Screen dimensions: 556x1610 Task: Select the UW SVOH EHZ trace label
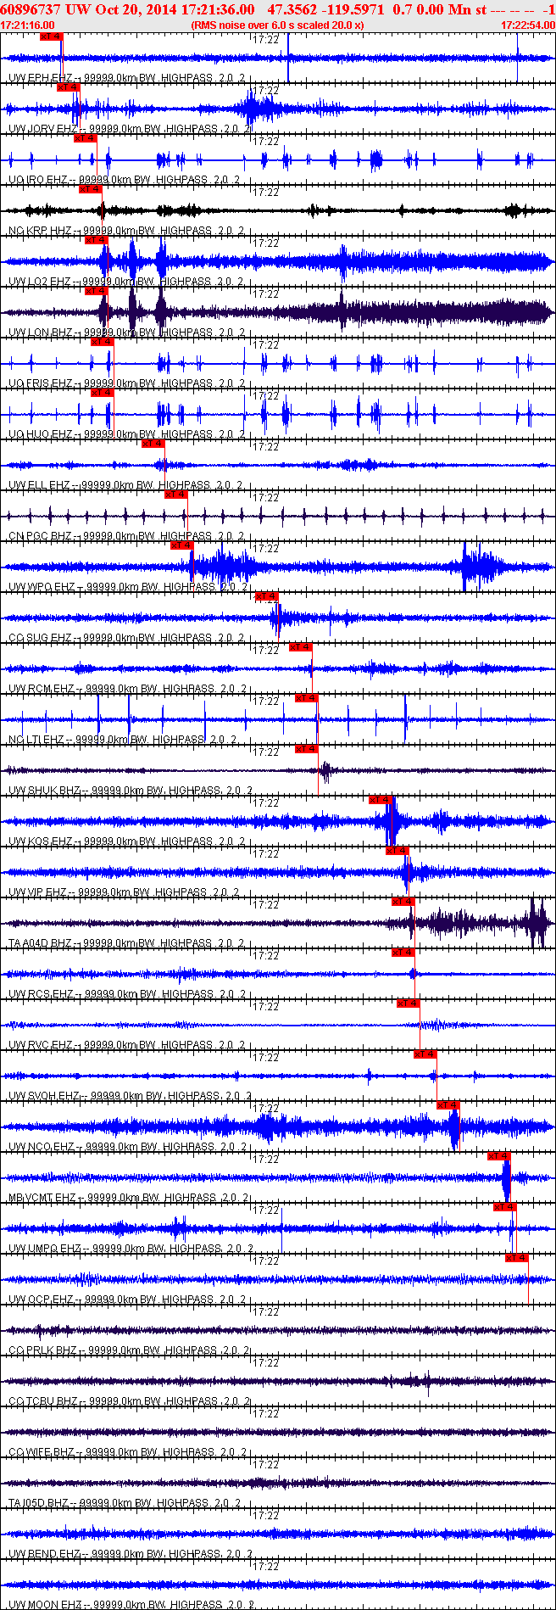131,1096
